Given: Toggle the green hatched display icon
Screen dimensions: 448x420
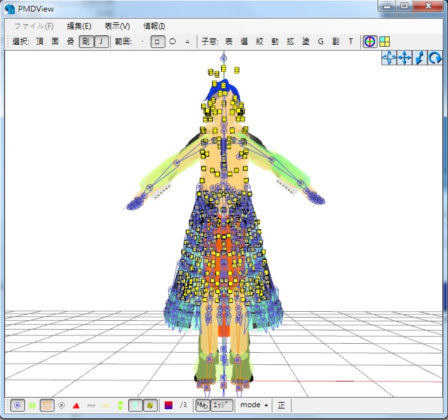Looking at the screenshot, I should 32,405.
